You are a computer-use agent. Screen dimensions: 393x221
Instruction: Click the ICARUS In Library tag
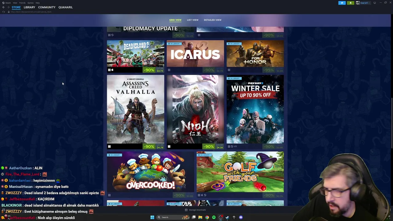pyautogui.click(x=174, y=44)
